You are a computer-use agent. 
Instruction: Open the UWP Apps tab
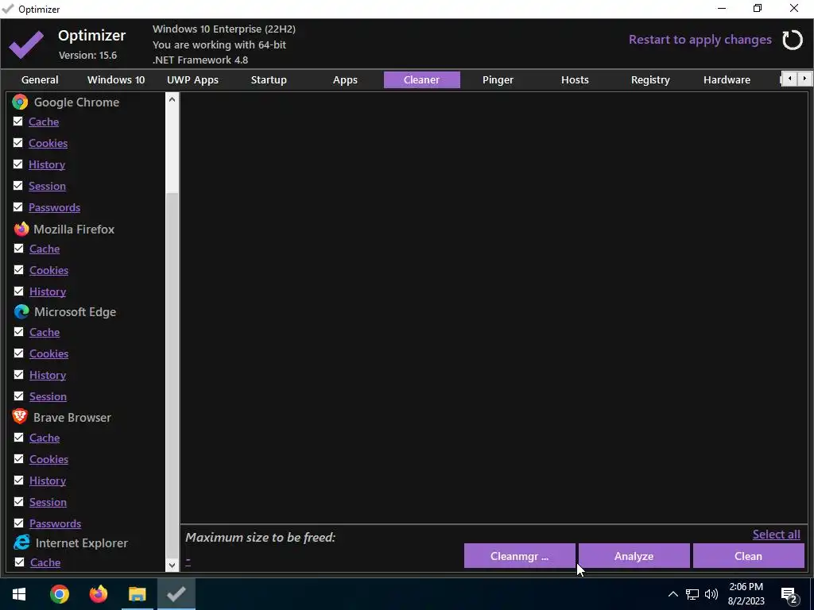tap(192, 80)
